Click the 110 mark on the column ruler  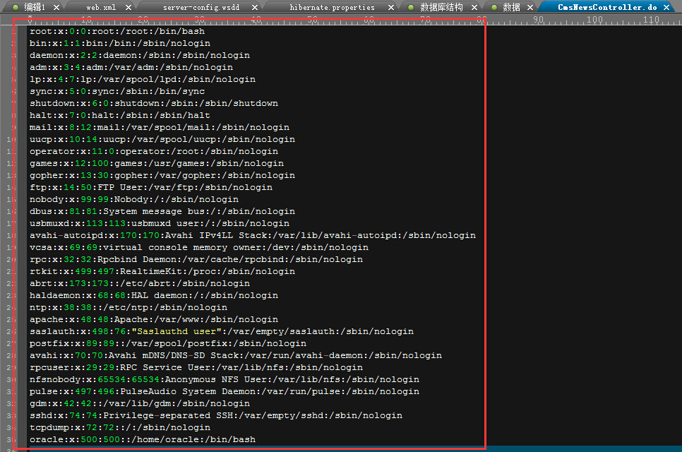651,20
